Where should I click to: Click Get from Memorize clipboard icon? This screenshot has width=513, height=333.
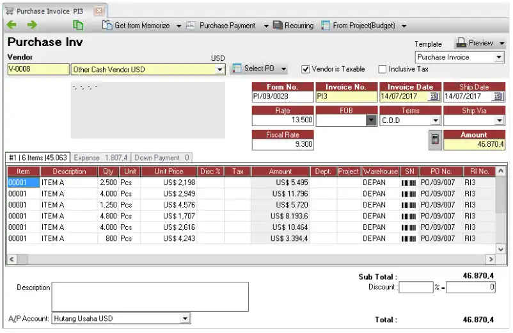tap(107, 25)
